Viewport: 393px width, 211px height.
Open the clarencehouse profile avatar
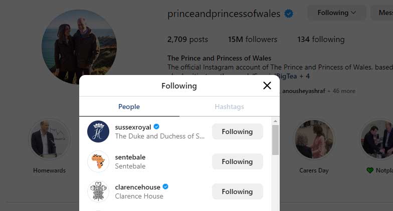point(98,191)
